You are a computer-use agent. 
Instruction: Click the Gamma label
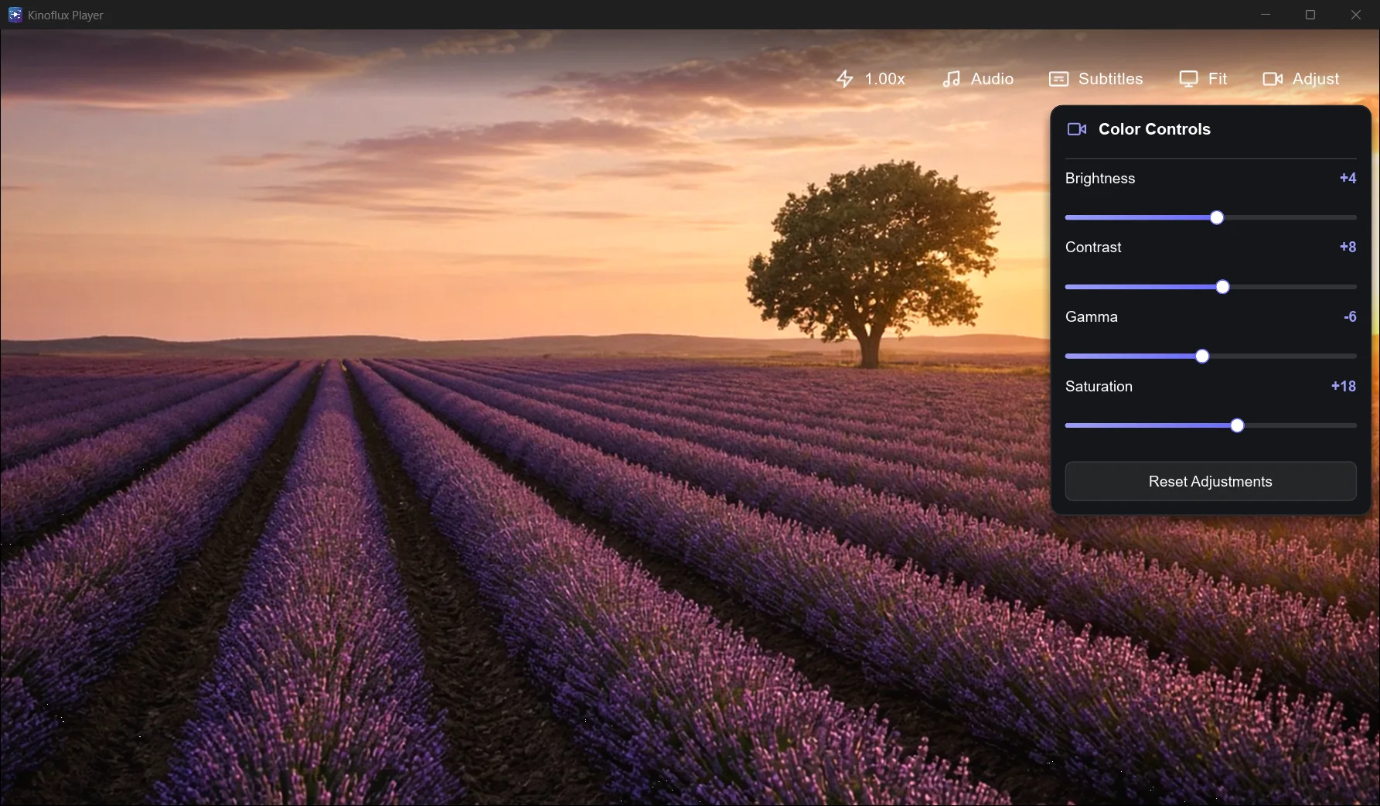tap(1092, 316)
